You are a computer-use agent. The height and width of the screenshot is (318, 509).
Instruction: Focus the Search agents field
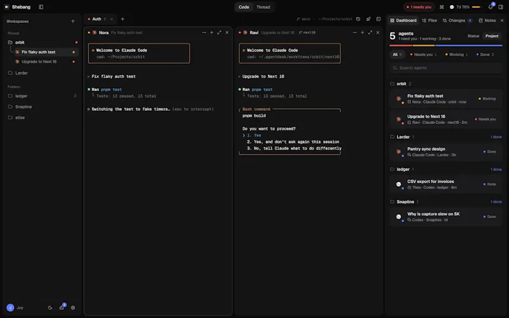[x=446, y=68]
